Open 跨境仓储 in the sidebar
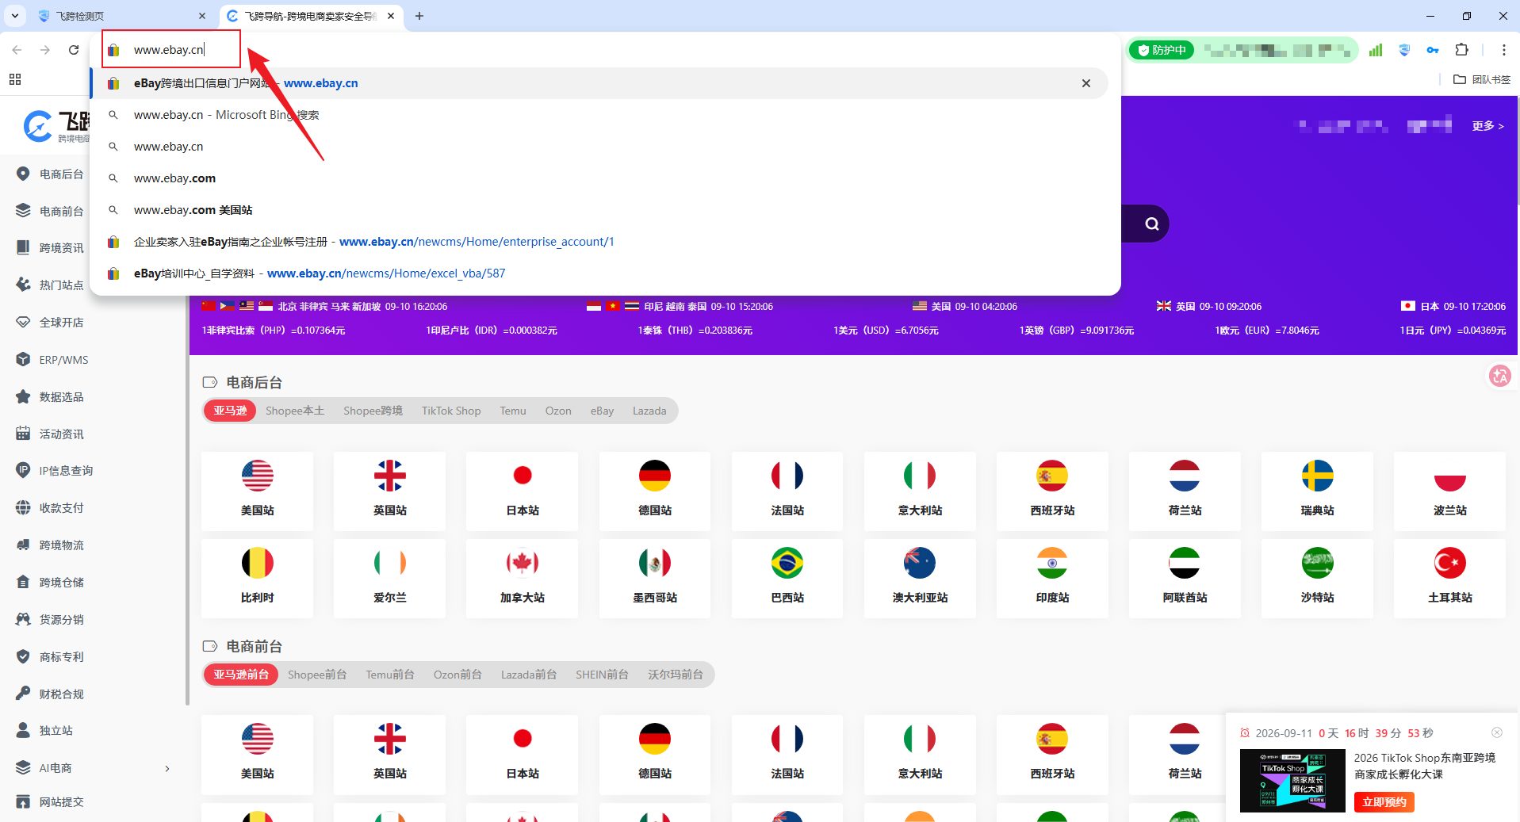1520x822 pixels. (61, 583)
